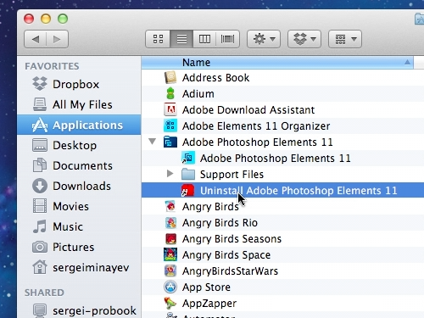Screen dimensions: 424x318
Task: Switch to Cover Flow view
Action: [228, 39]
